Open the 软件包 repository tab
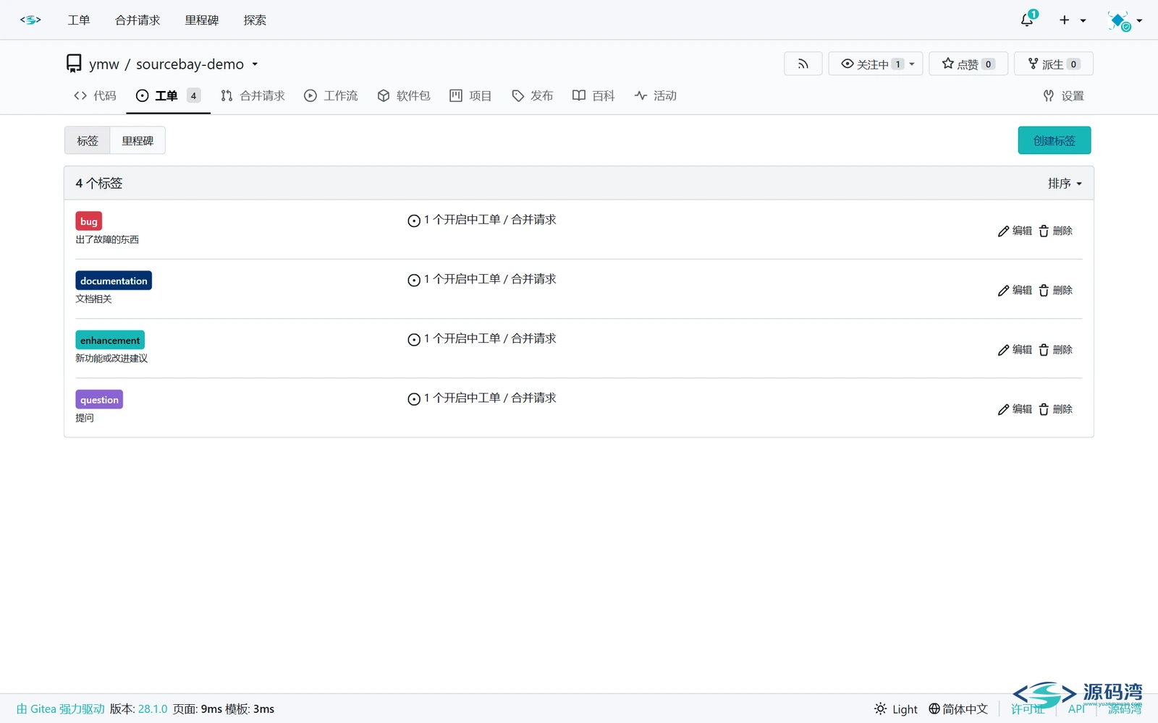The image size is (1158, 723). click(x=404, y=95)
